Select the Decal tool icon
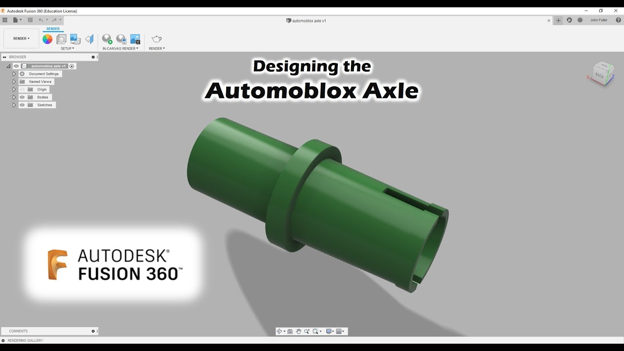 pyautogui.click(x=75, y=39)
